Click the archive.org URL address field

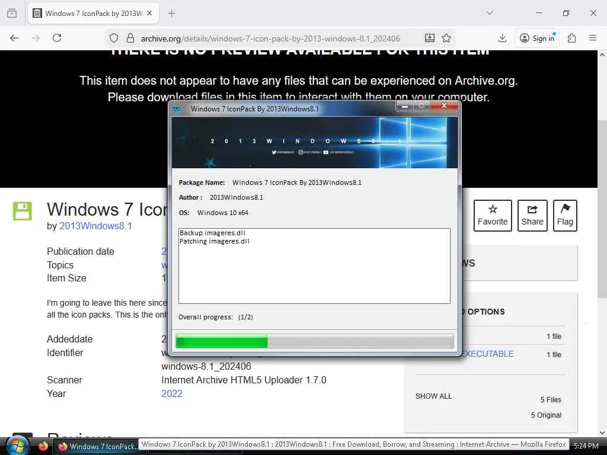[270, 39]
